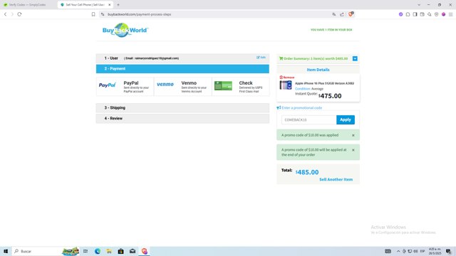Choose PayPal as the payment method
Viewport: 456px width, 256px height.
(x=125, y=87)
